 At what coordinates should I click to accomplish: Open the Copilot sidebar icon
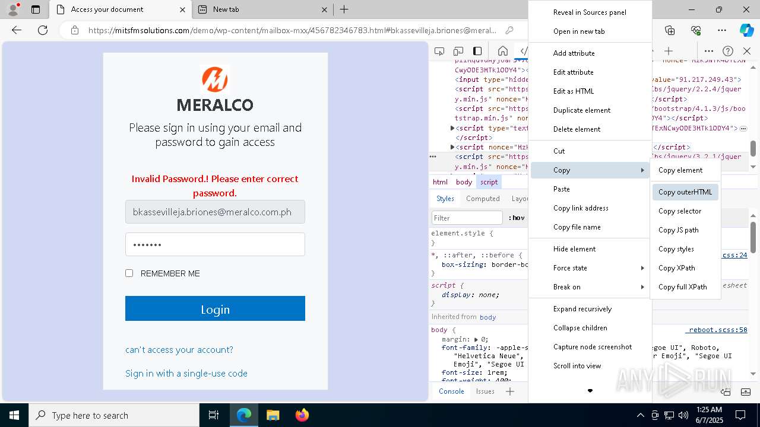pos(746,30)
